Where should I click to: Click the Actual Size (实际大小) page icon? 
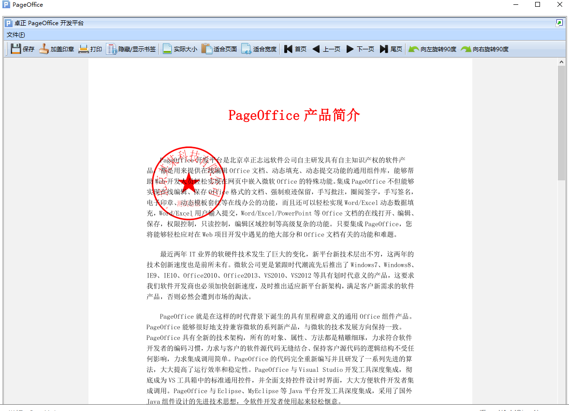167,49
